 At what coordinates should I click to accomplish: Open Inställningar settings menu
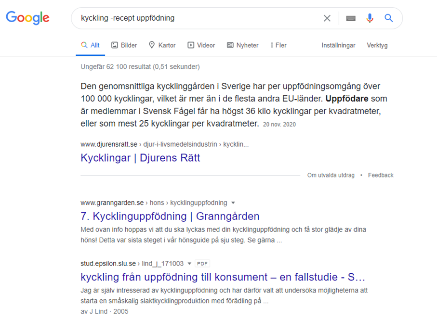[x=338, y=45]
